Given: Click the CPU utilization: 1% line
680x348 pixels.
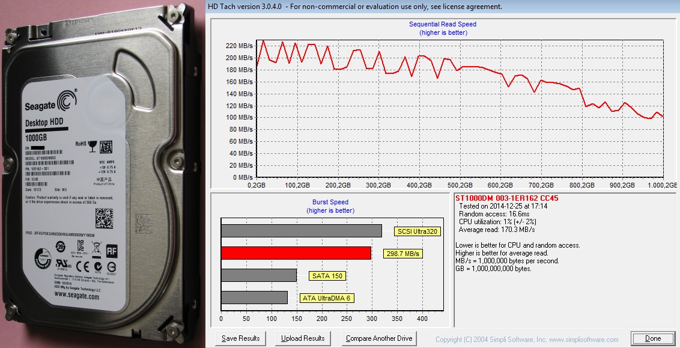Looking at the screenshot, I should pyautogui.click(x=497, y=222).
